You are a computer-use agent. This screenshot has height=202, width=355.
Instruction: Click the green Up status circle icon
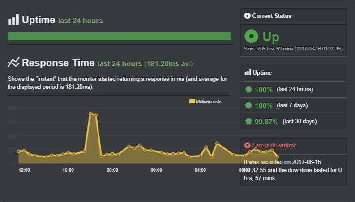click(x=251, y=36)
